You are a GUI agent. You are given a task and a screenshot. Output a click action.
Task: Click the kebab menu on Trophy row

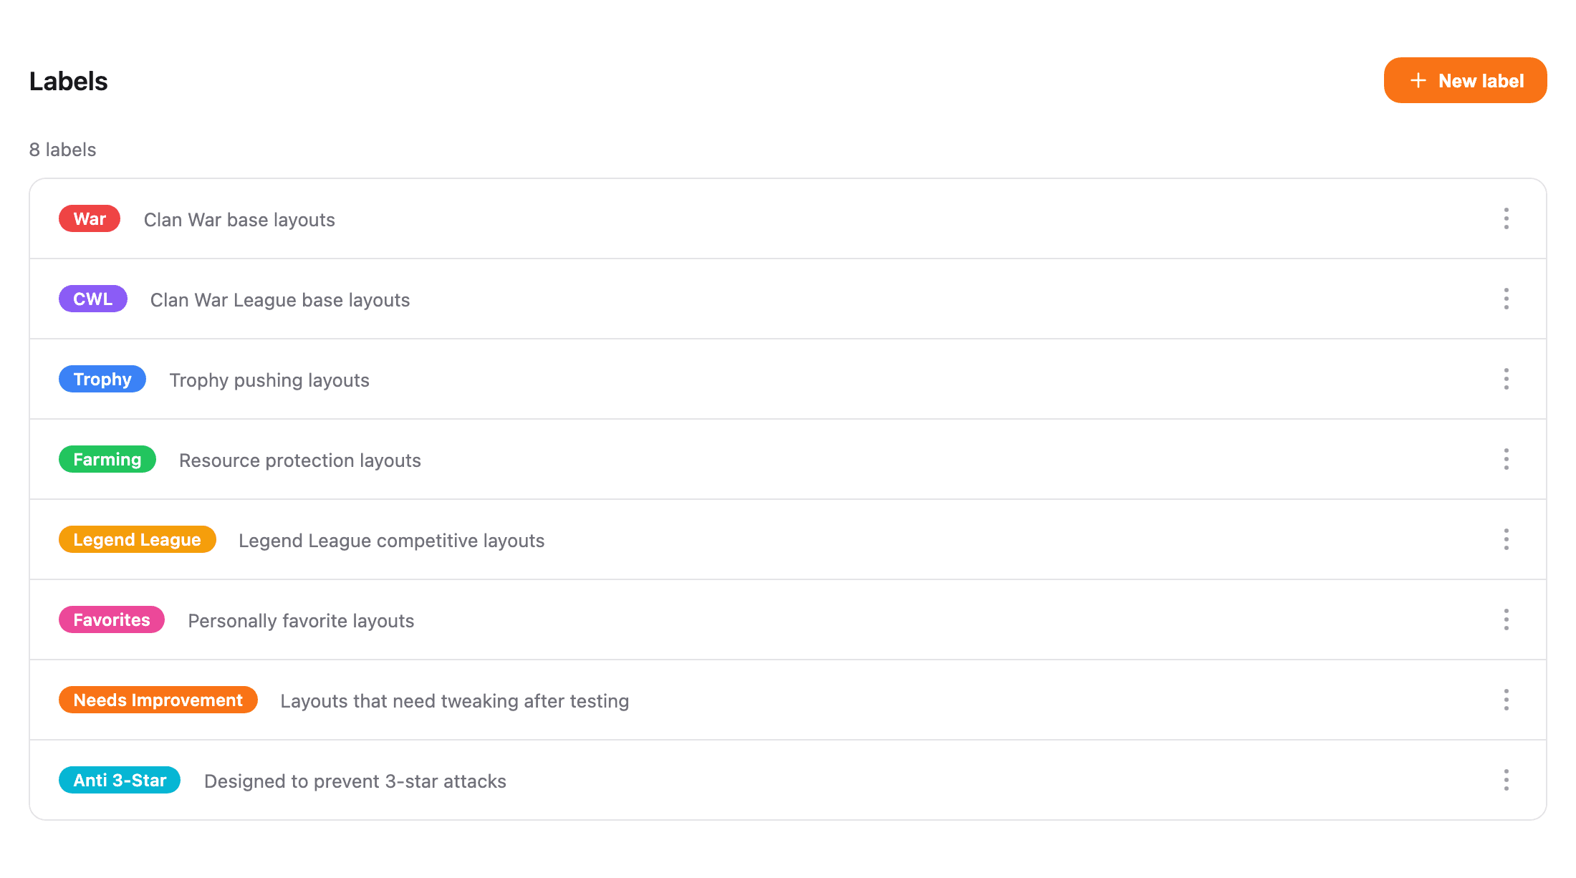(1506, 379)
